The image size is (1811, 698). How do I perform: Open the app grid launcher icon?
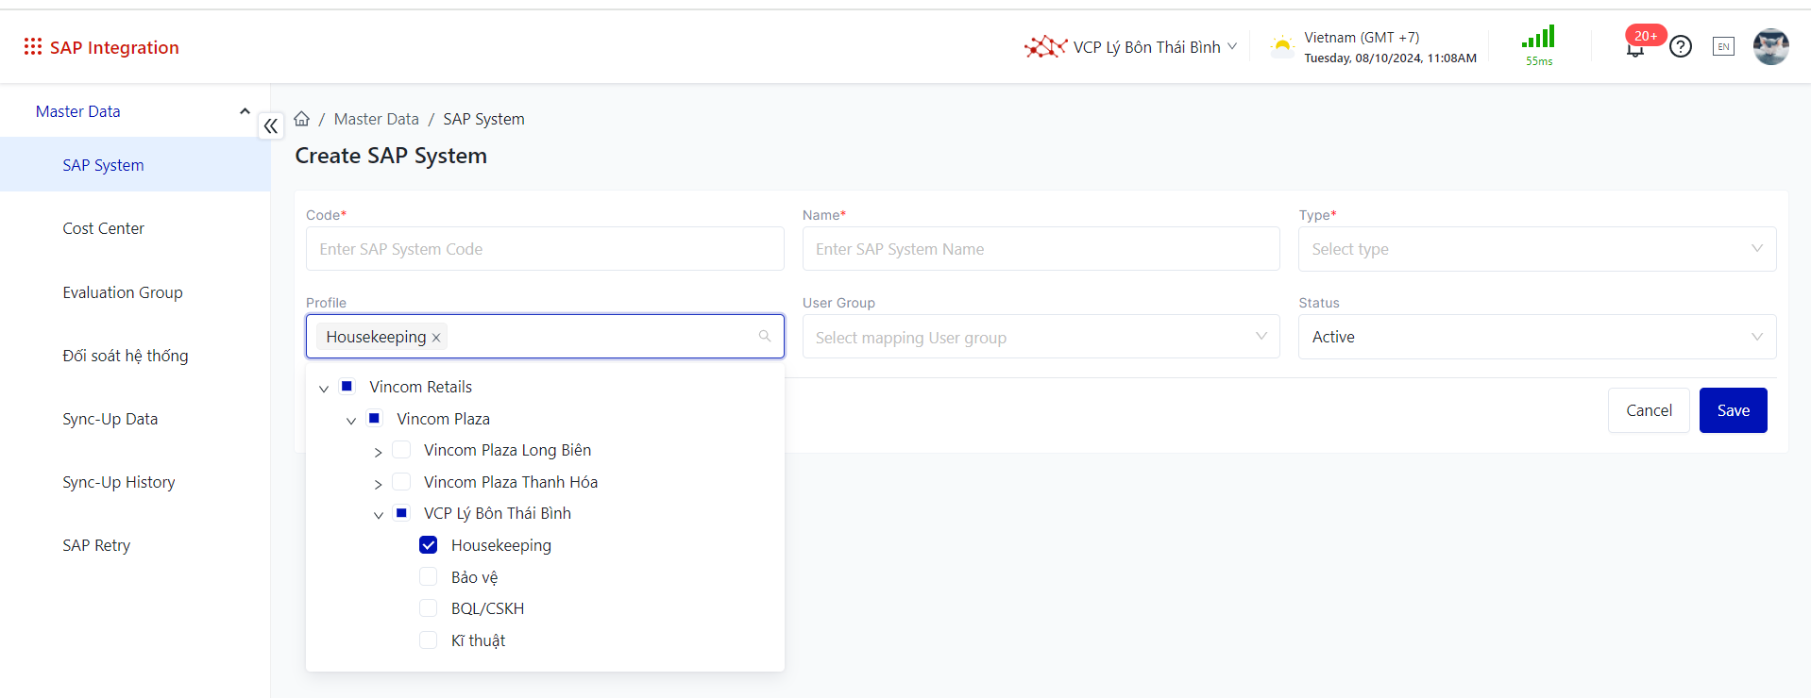click(x=33, y=46)
